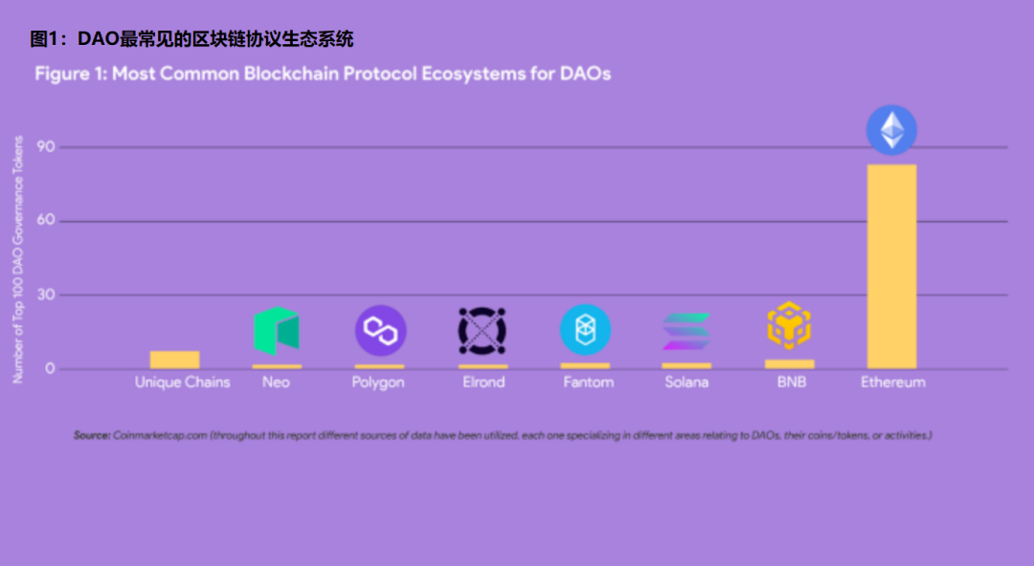
Task: Click the 'Solana' axis label
Action: coord(686,382)
